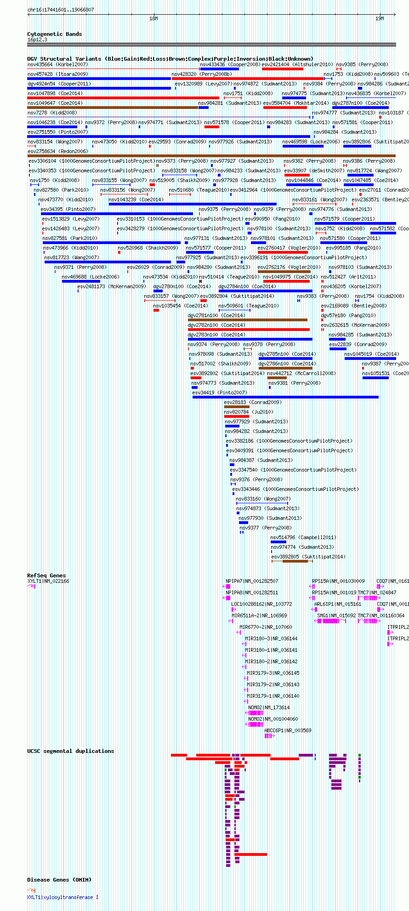Click the esv2421404 (Altshuler2010) label

(297, 64)
